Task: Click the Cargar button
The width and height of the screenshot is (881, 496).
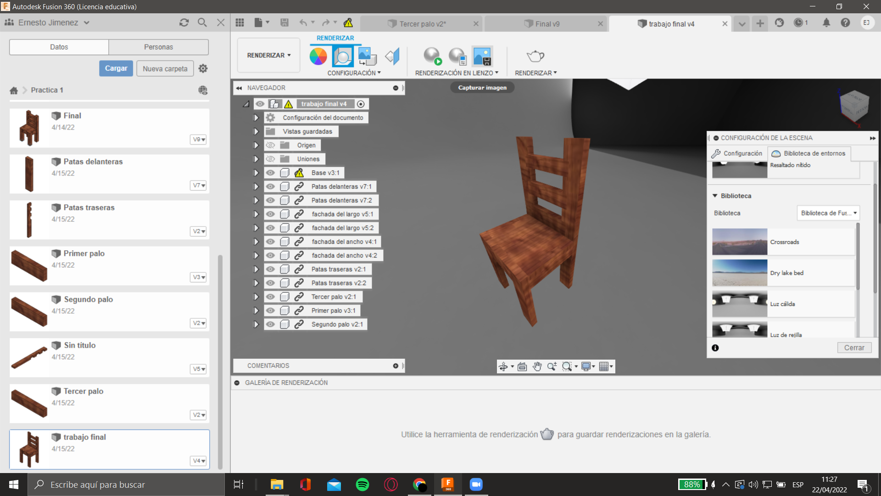Action: [116, 68]
